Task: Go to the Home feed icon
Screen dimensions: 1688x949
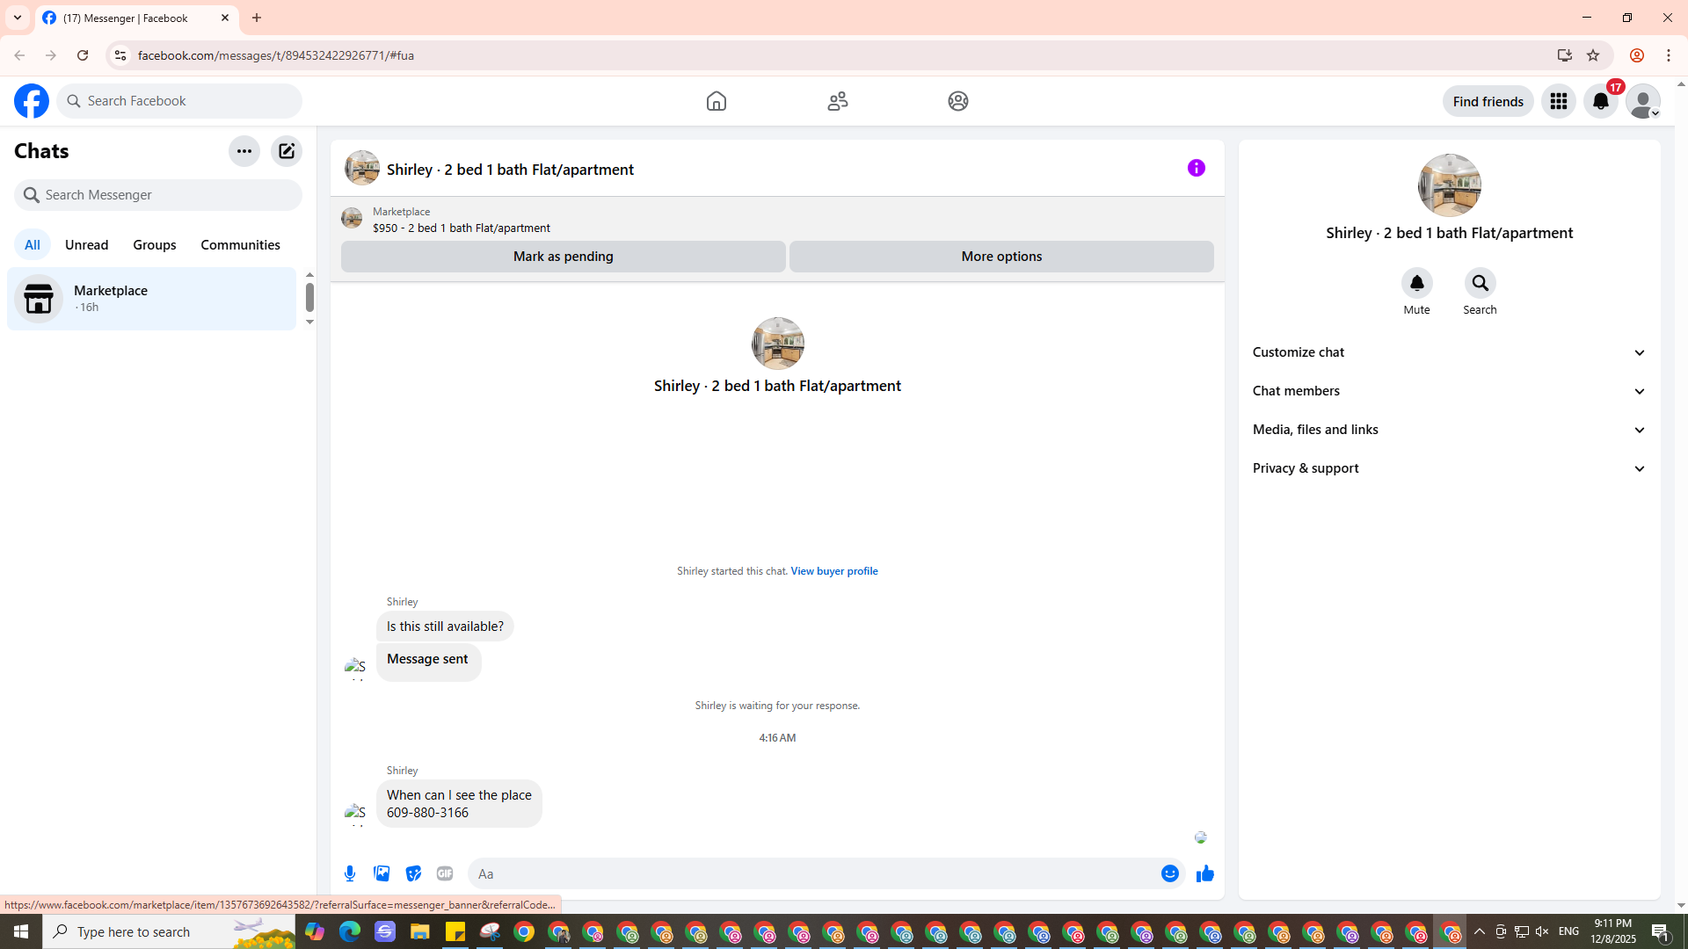Action: tap(717, 101)
